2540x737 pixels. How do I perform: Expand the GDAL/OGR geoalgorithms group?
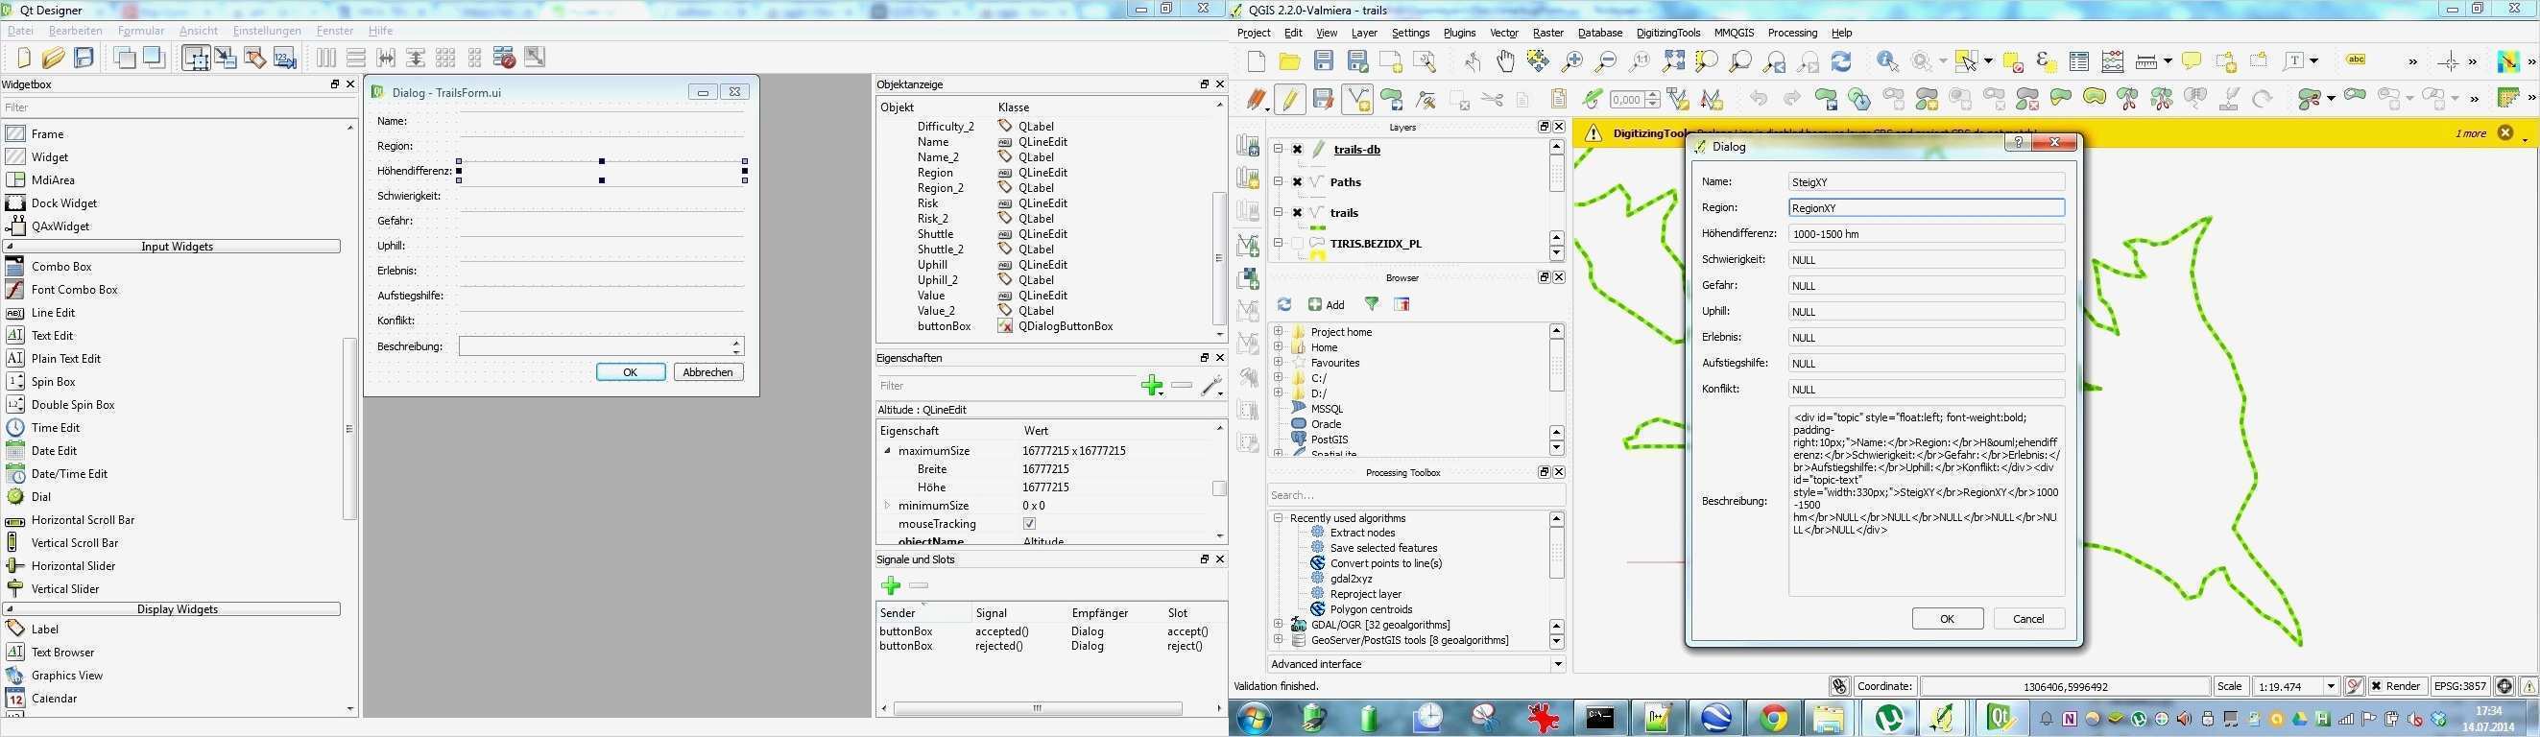click(x=1278, y=625)
